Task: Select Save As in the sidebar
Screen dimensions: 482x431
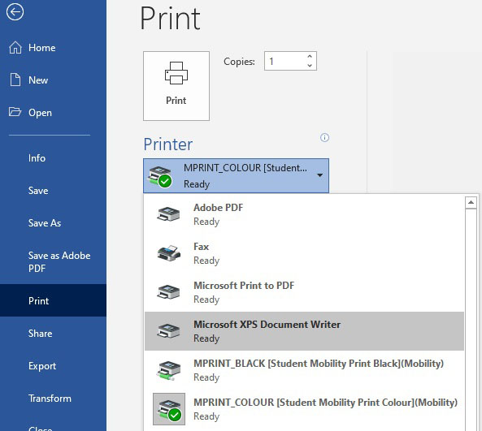Action: 53,223
